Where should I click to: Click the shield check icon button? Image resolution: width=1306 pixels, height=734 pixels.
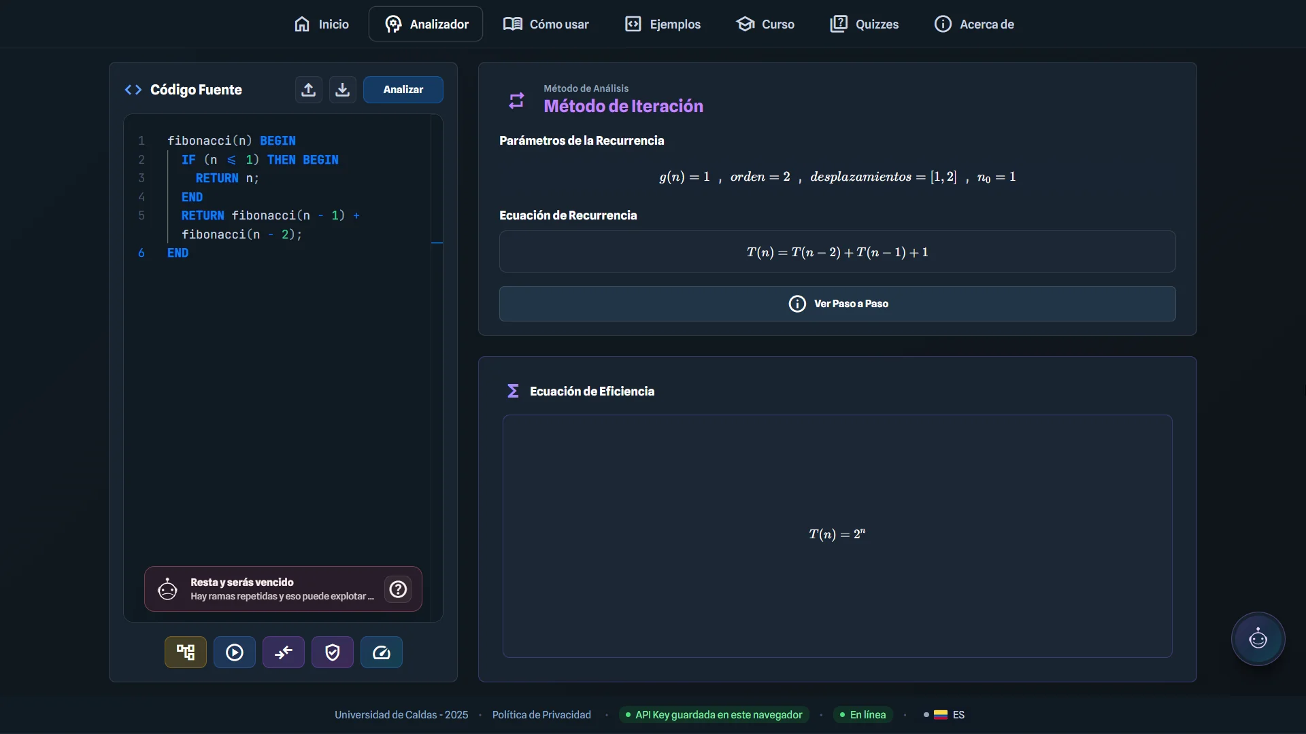tap(333, 652)
